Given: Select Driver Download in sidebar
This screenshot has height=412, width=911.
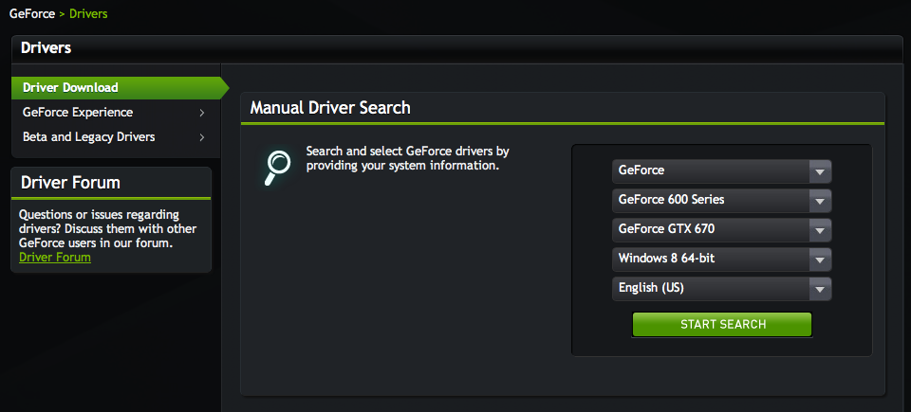Looking at the screenshot, I should [x=121, y=88].
